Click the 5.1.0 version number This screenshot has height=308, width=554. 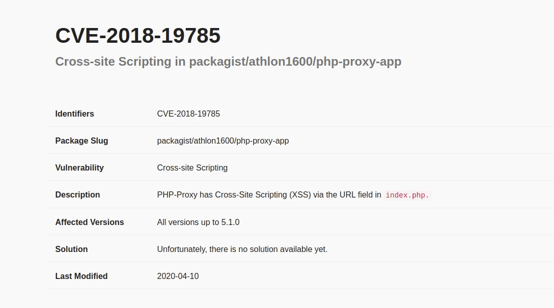(230, 222)
